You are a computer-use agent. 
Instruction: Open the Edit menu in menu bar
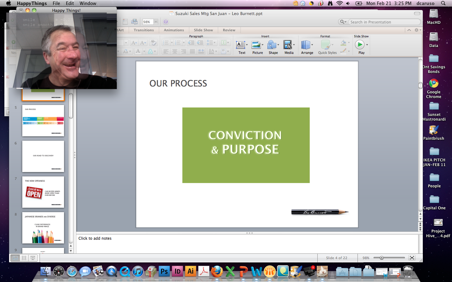tap(70, 3)
